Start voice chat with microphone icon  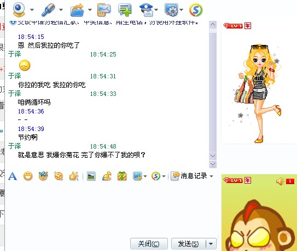click(48, 10)
